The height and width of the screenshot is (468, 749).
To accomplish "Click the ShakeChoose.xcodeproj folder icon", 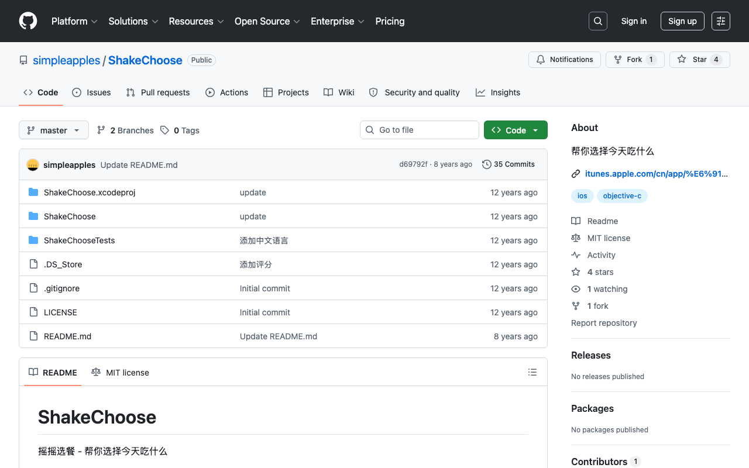I will 33,192.
